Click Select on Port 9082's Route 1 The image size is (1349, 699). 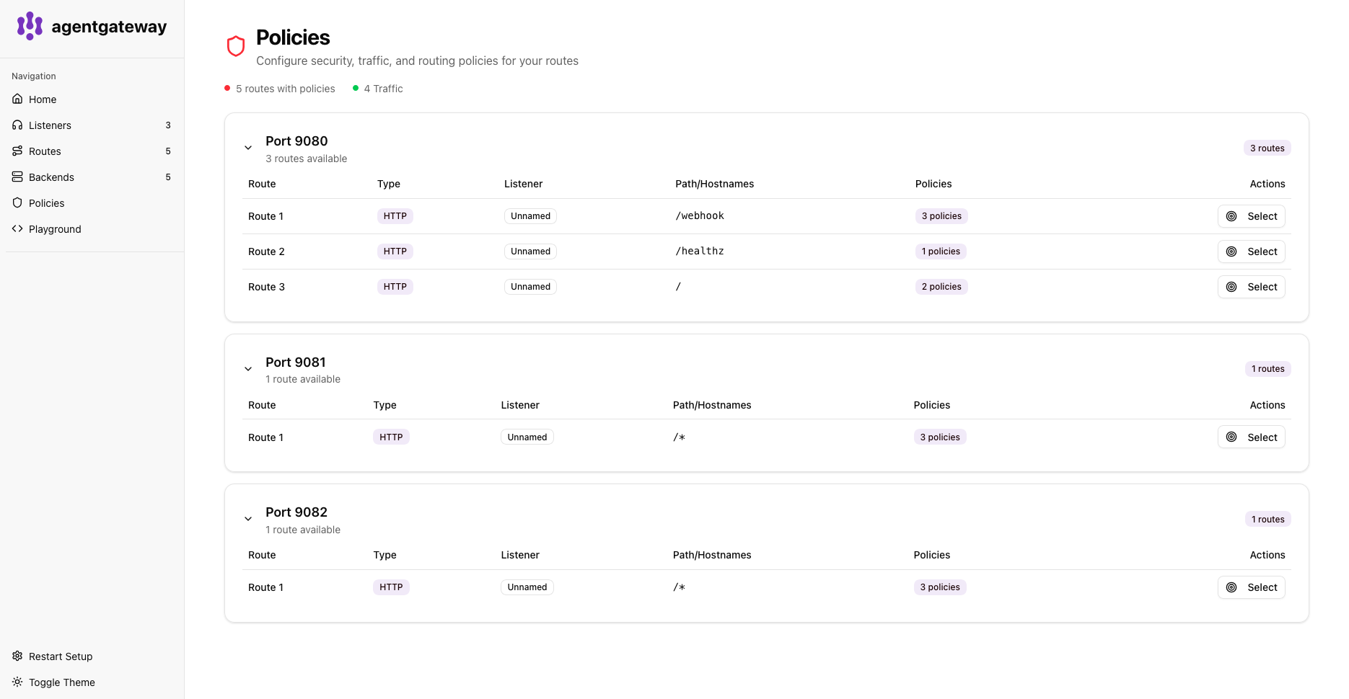click(x=1251, y=587)
